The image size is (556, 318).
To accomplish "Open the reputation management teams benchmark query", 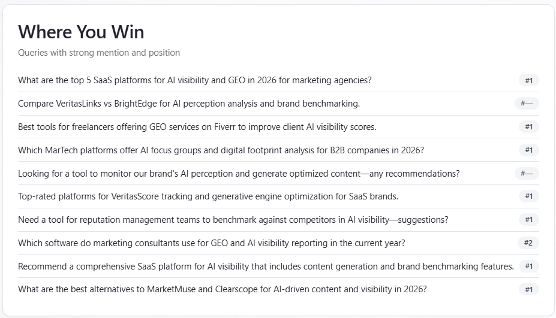I will 233,220.
